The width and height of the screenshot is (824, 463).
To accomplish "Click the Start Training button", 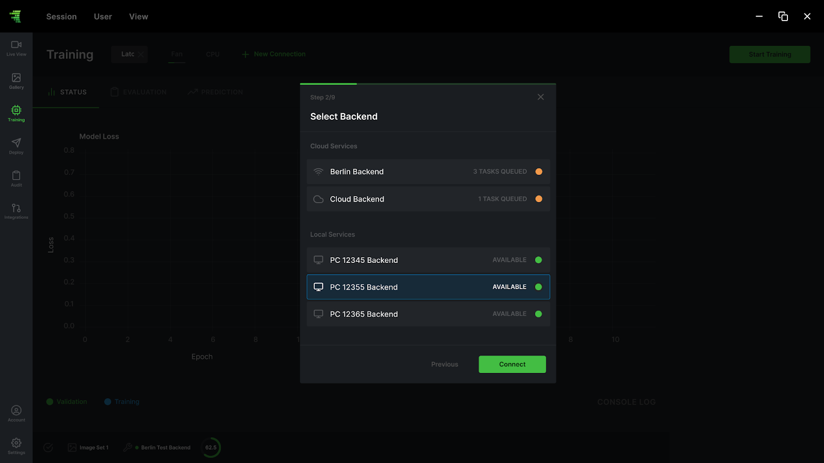I will (x=770, y=55).
